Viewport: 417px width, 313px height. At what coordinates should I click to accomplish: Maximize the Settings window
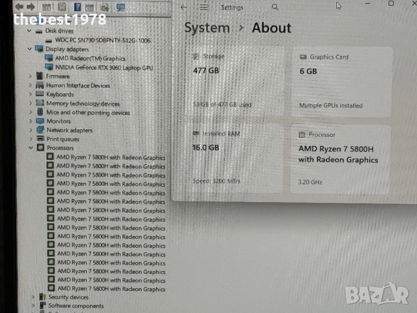coord(391,3)
